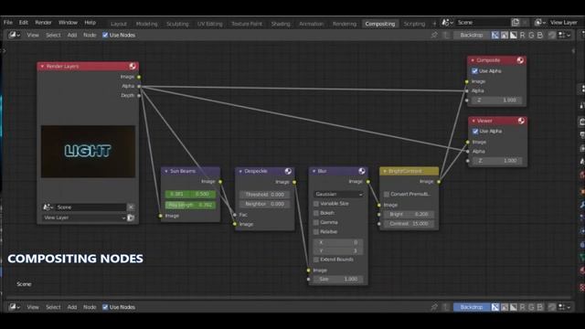Open the Render menu

tap(43, 22)
